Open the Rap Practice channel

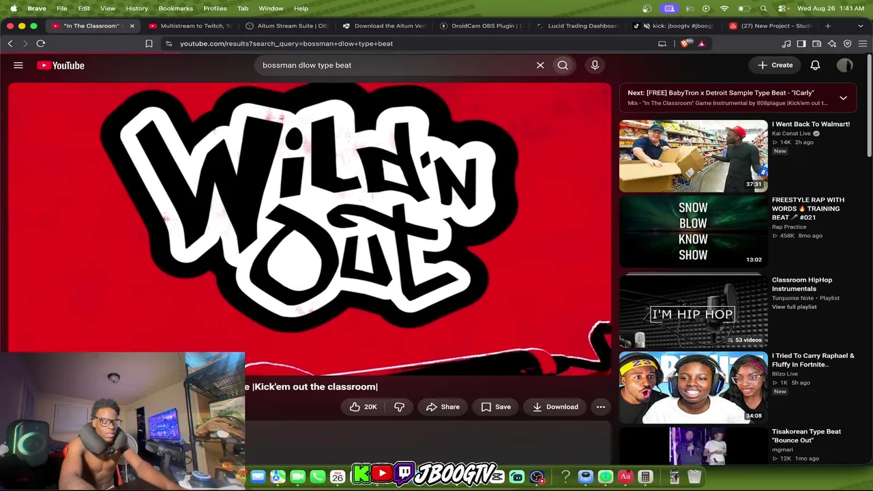pos(789,227)
